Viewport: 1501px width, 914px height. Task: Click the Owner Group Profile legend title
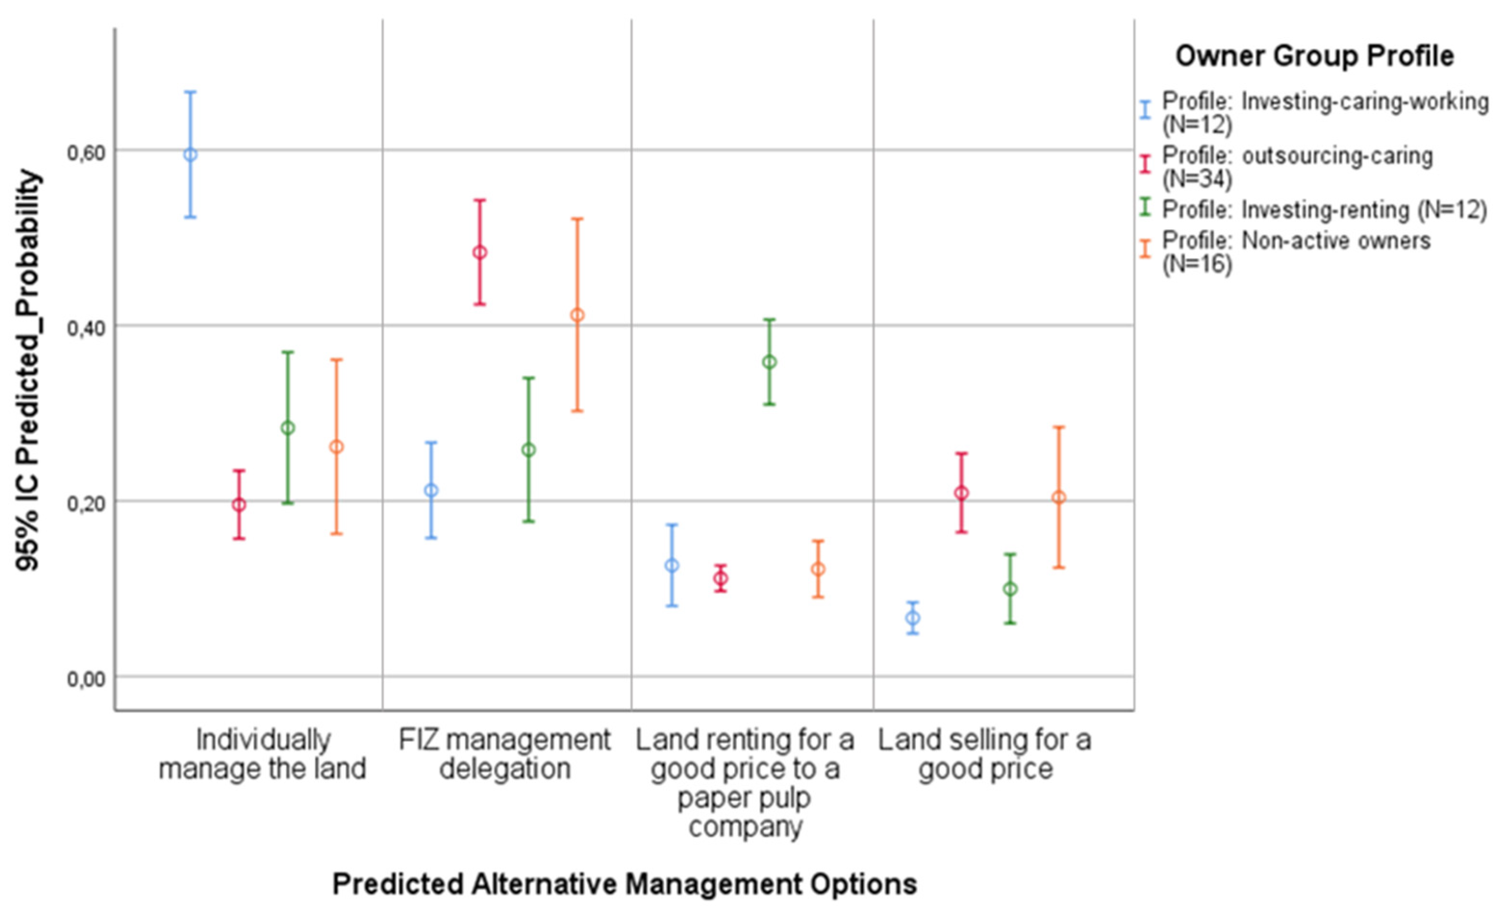pyautogui.click(x=1314, y=57)
